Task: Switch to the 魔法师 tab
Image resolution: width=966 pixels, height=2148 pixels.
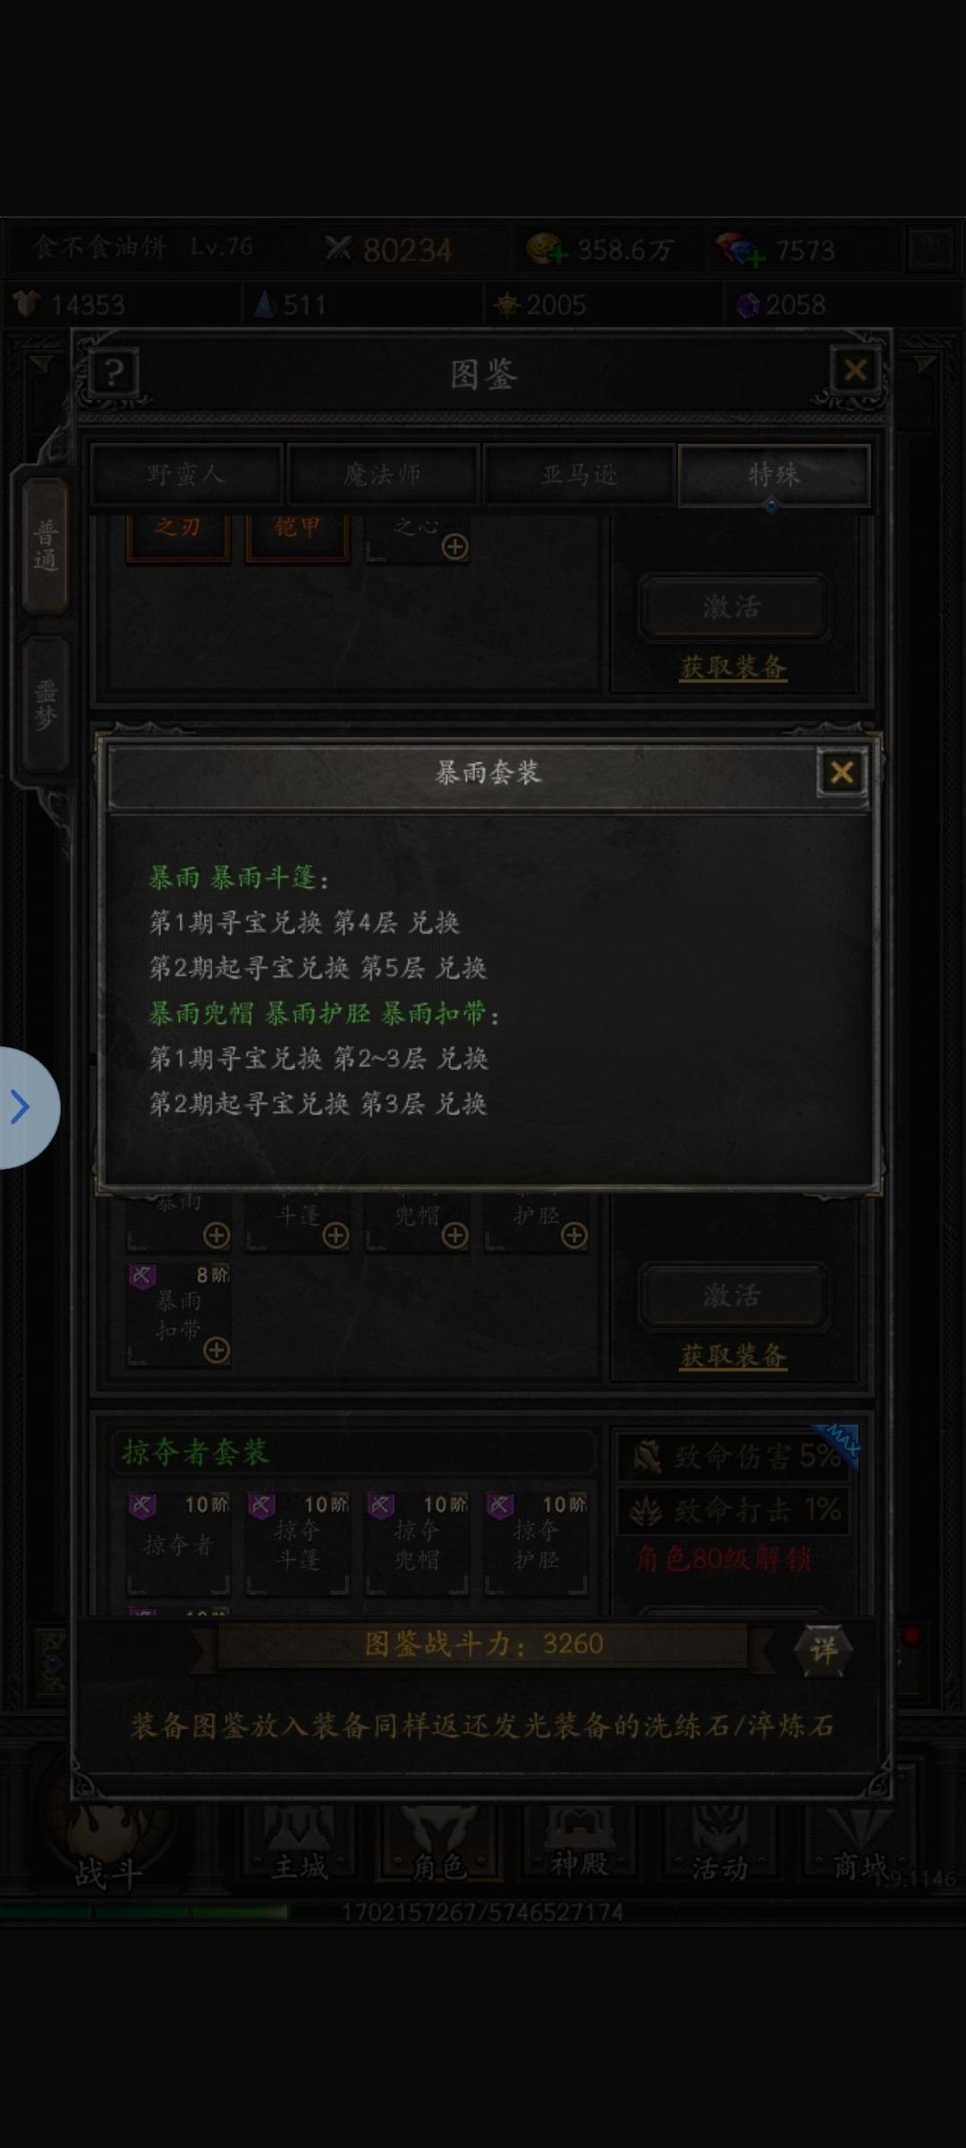Action: 383,474
